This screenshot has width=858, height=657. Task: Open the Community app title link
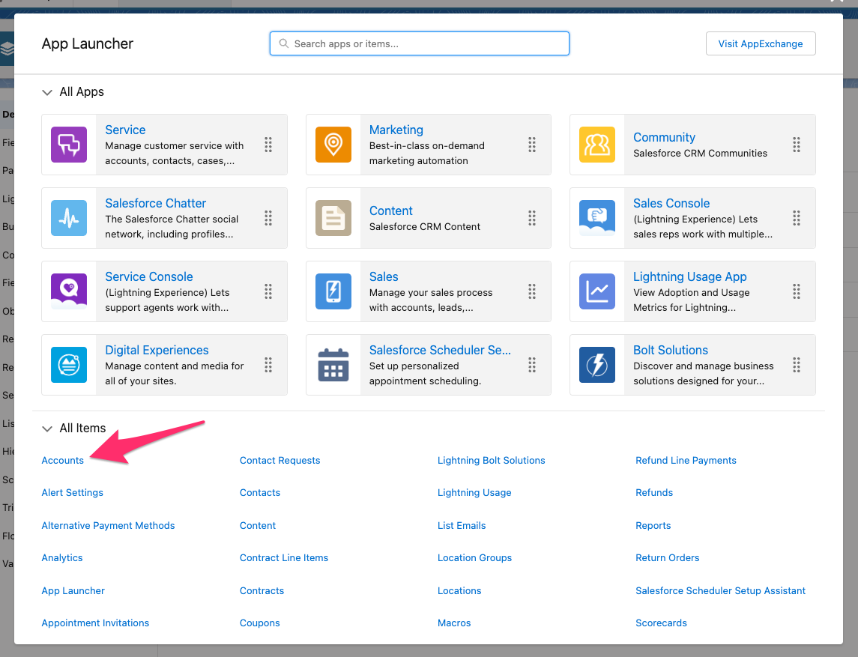tap(664, 137)
